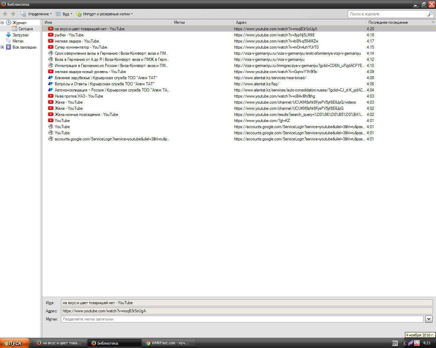
Task: Select 'Жека ночные похождения - YouTube' entry
Action: pos(239,115)
